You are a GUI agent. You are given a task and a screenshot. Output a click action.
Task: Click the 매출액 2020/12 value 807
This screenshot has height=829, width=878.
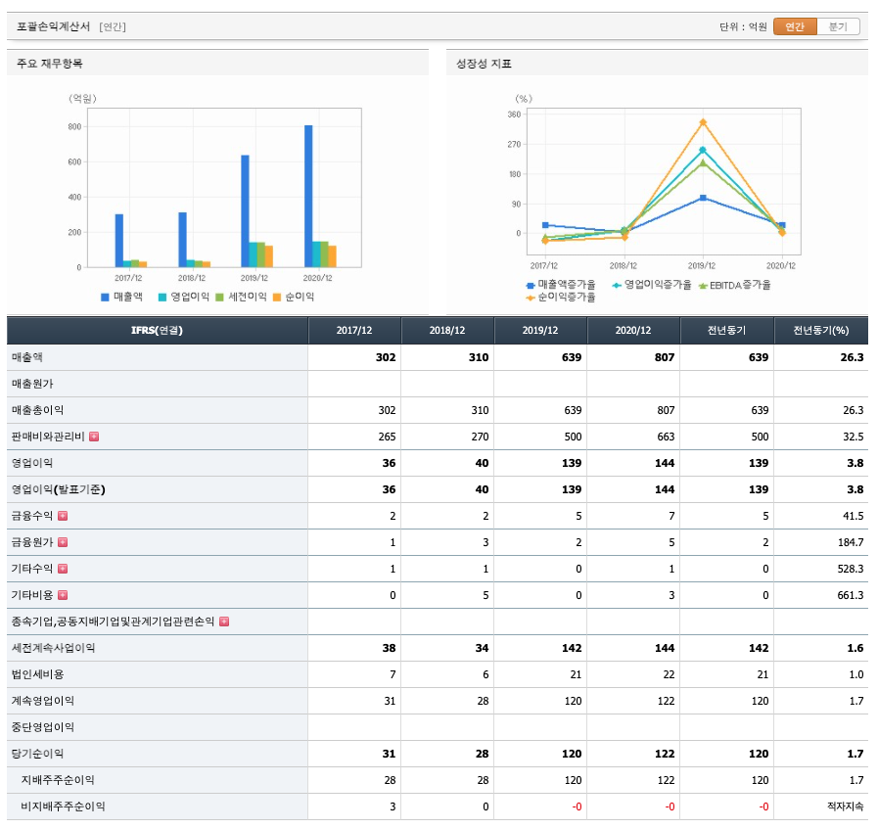pos(664,357)
